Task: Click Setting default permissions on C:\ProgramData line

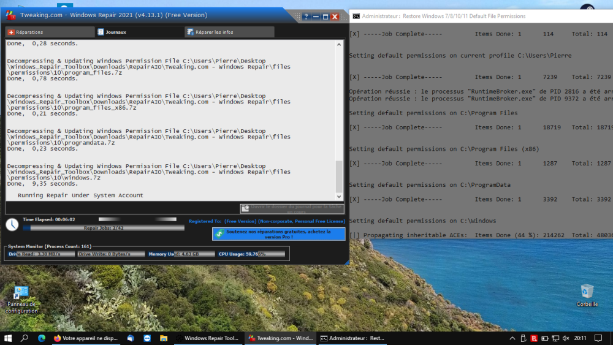Action: 430,185
